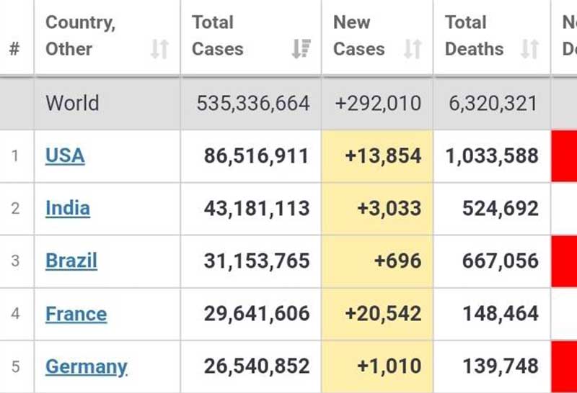The width and height of the screenshot is (577, 393).
Task: Click the Total Cases sort icon
Action: (x=301, y=49)
